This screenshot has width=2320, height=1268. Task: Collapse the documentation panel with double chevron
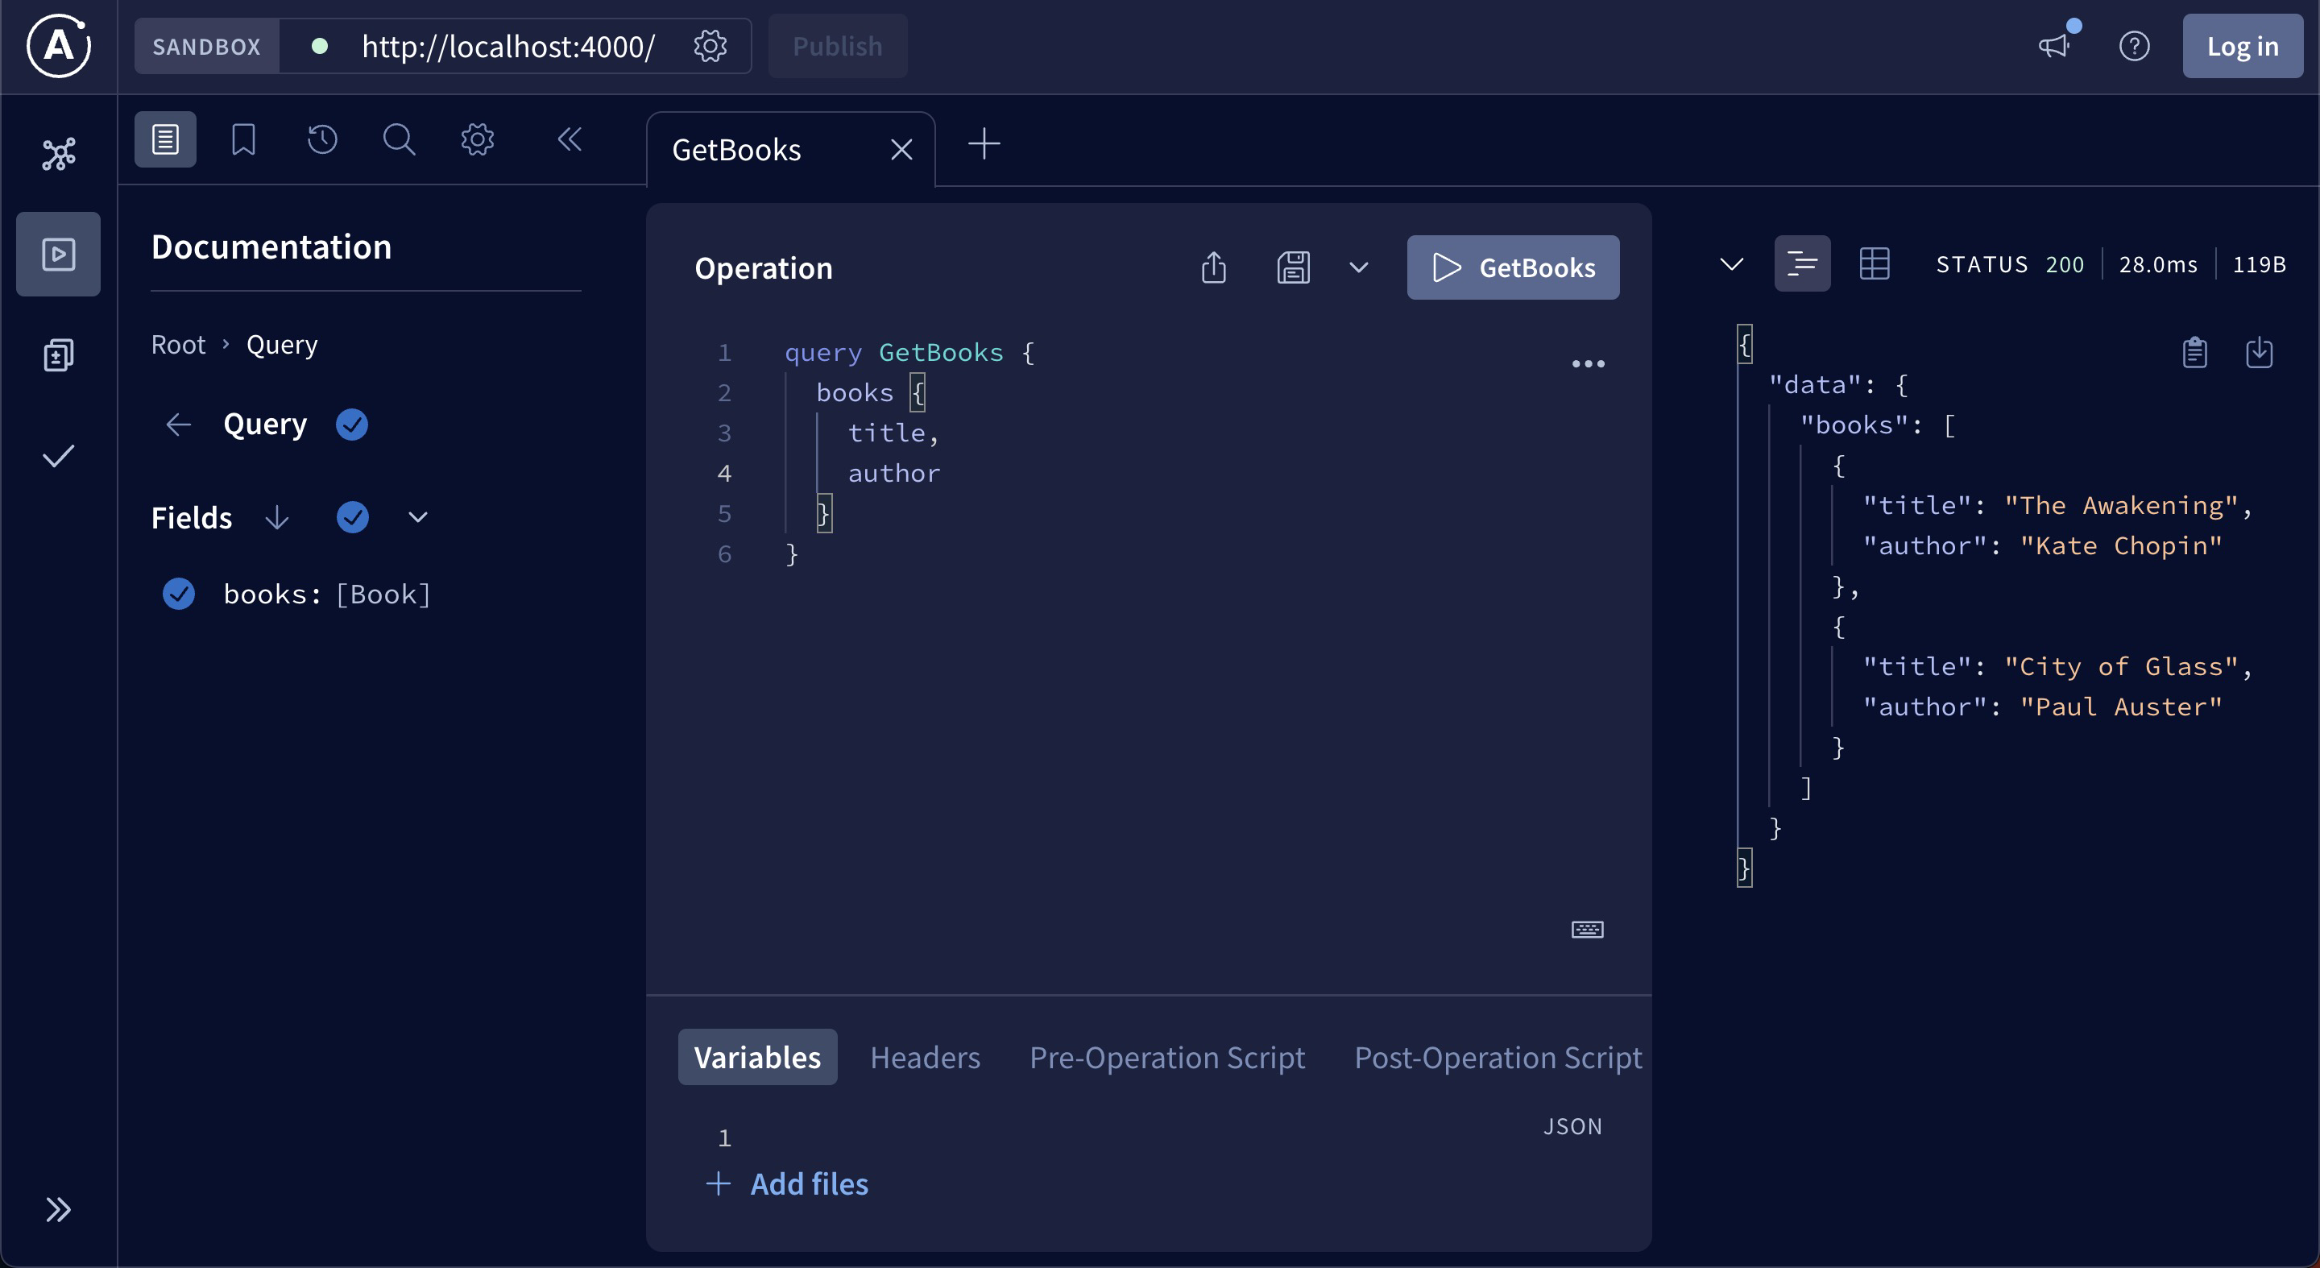pos(570,139)
